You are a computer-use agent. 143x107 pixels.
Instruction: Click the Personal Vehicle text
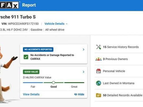114,71
